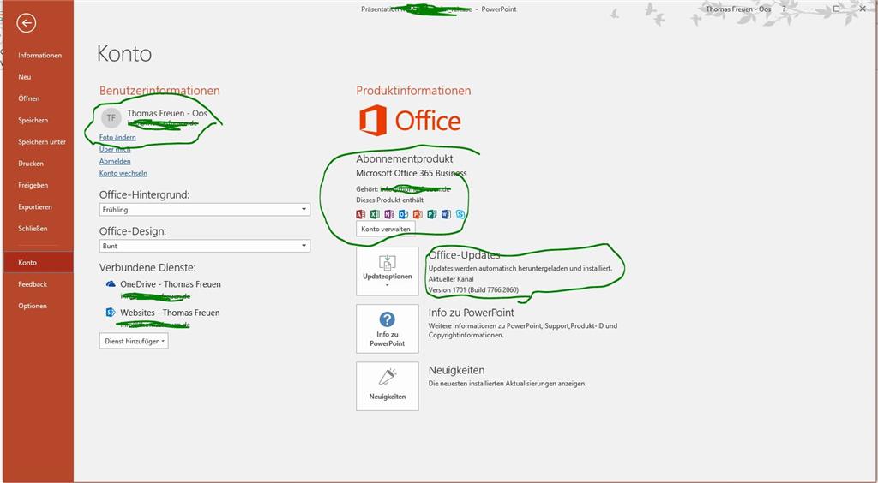Click the blue Outlook app icon
Image resolution: width=878 pixels, height=483 pixels.
click(x=403, y=214)
